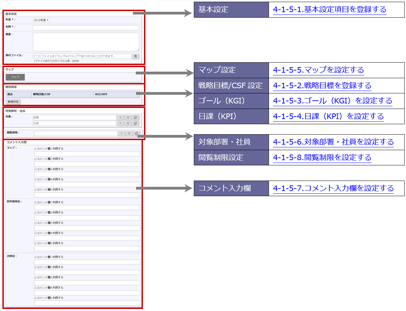Open link 4-1-5-6.対象部署・社員を設定する

tap(333, 142)
